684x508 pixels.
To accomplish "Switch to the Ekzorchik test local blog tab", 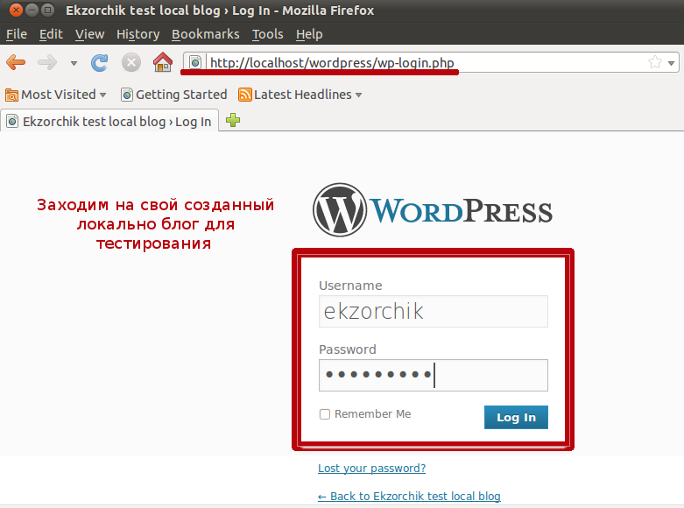I will 109,122.
